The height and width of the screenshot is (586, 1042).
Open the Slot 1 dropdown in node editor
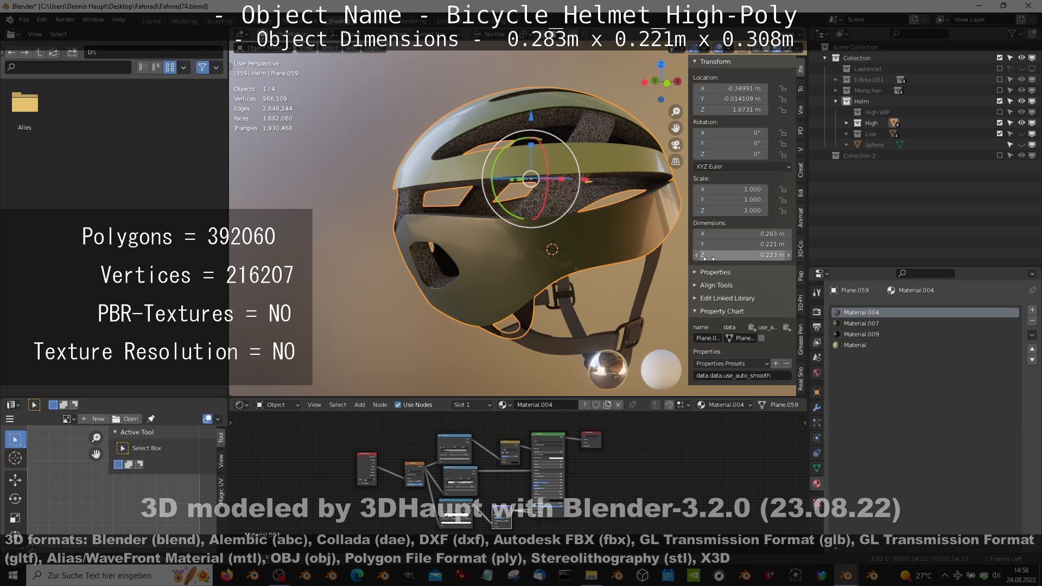point(472,405)
